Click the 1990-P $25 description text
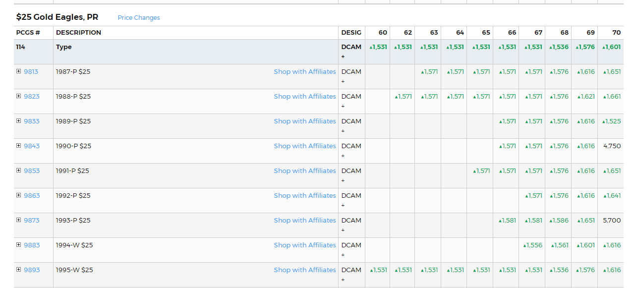Screen dimensions: 635x288 click(73, 146)
